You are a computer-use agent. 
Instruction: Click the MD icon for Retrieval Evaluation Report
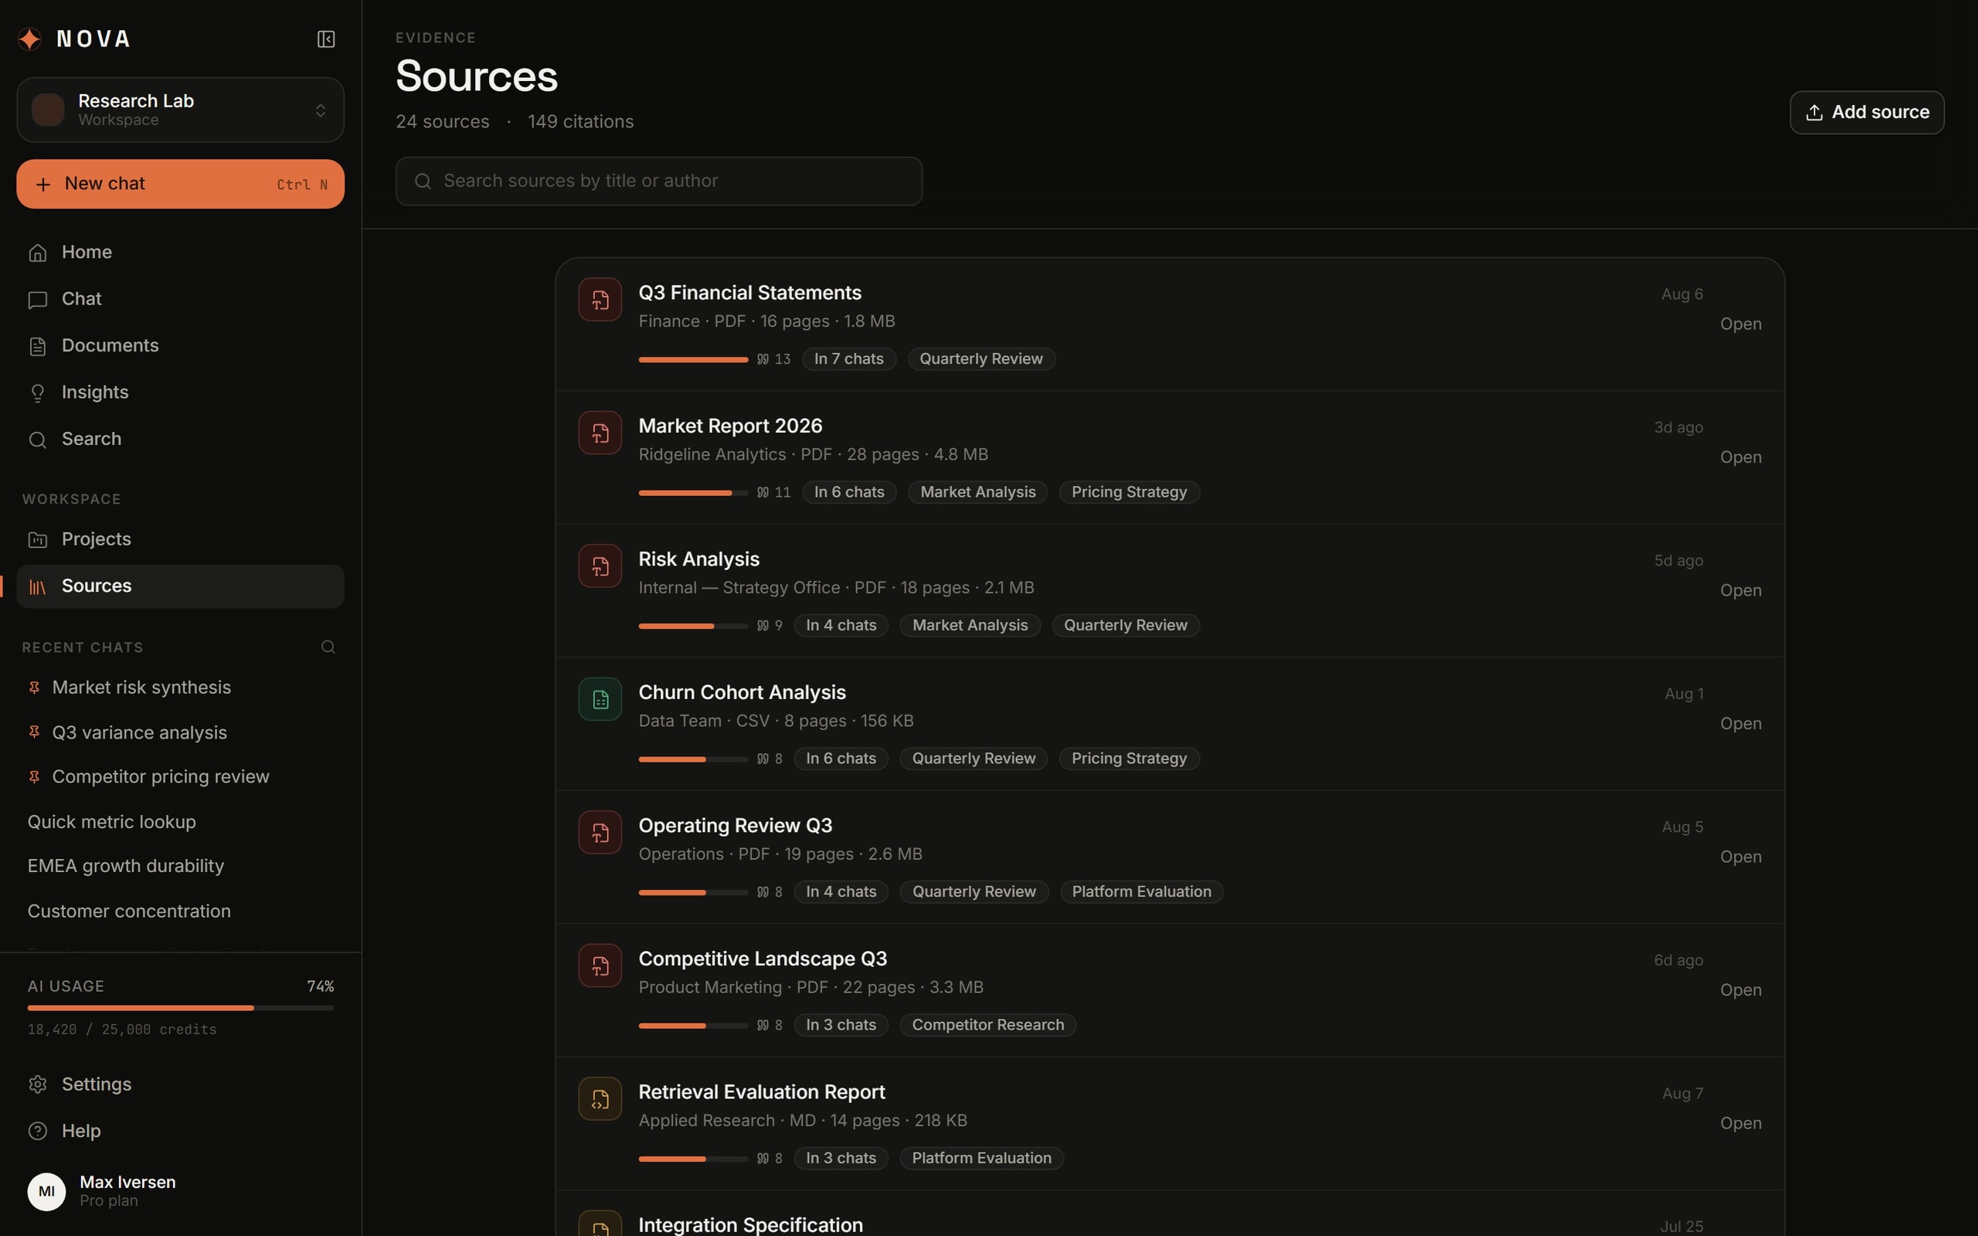coord(600,1098)
